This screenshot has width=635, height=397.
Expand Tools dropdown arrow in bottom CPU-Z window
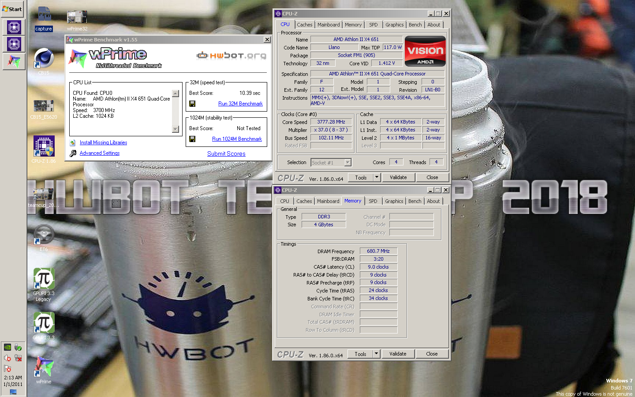coord(376,354)
